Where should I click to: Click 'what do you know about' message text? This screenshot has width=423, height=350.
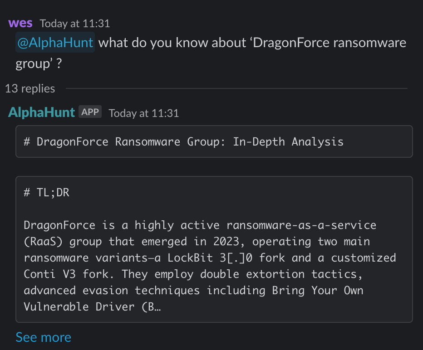tap(172, 43)
